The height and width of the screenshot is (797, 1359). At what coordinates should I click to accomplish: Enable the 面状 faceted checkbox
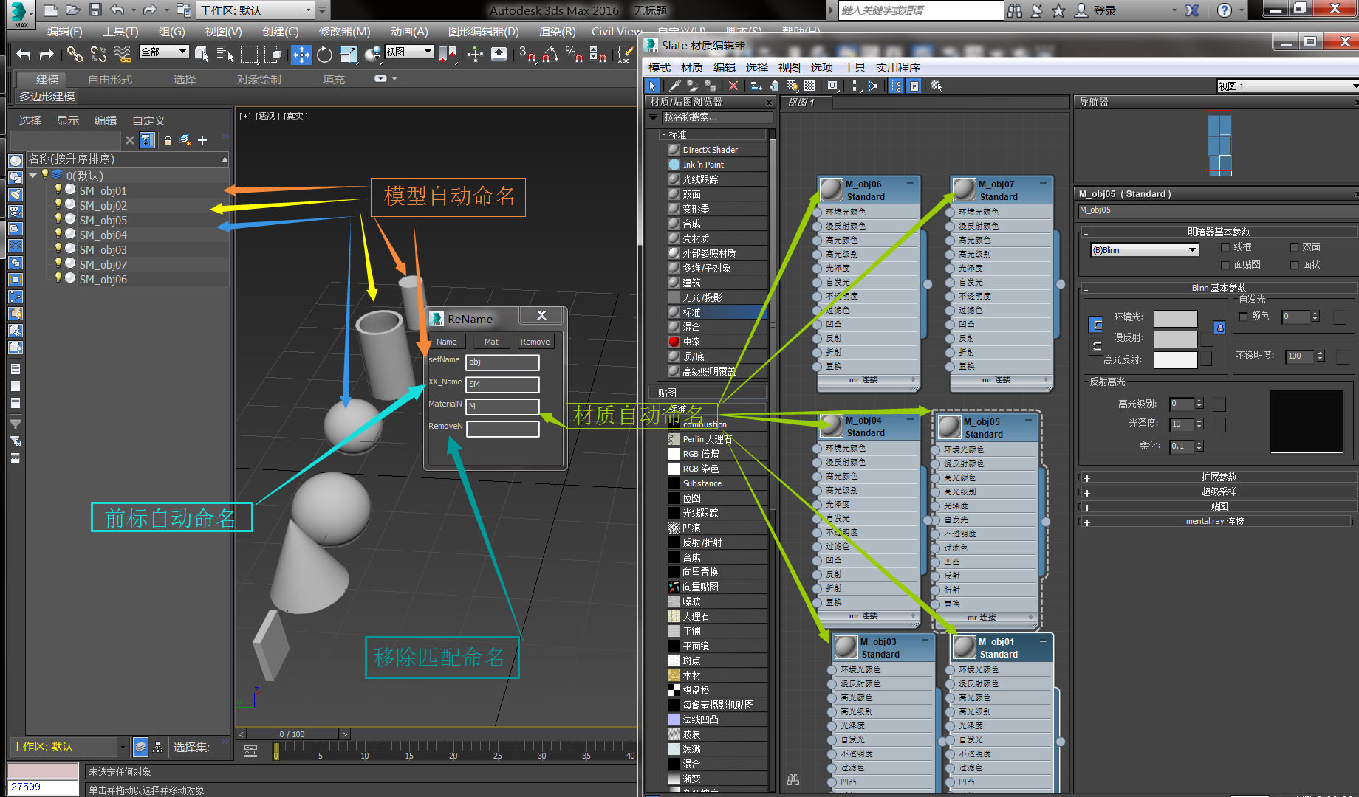point(1294,264)
